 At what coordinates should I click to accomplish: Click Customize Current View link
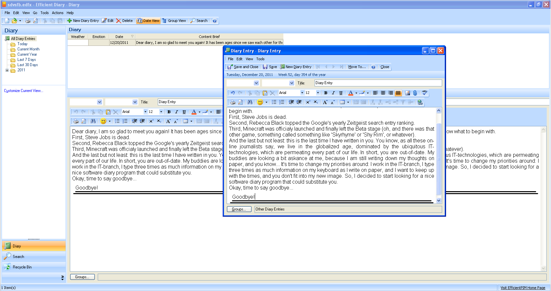coord(24,91)
